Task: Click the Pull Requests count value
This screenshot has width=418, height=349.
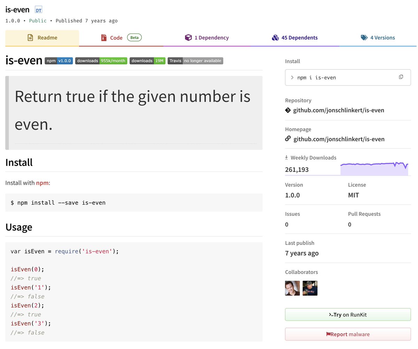Action: [350, 225]
